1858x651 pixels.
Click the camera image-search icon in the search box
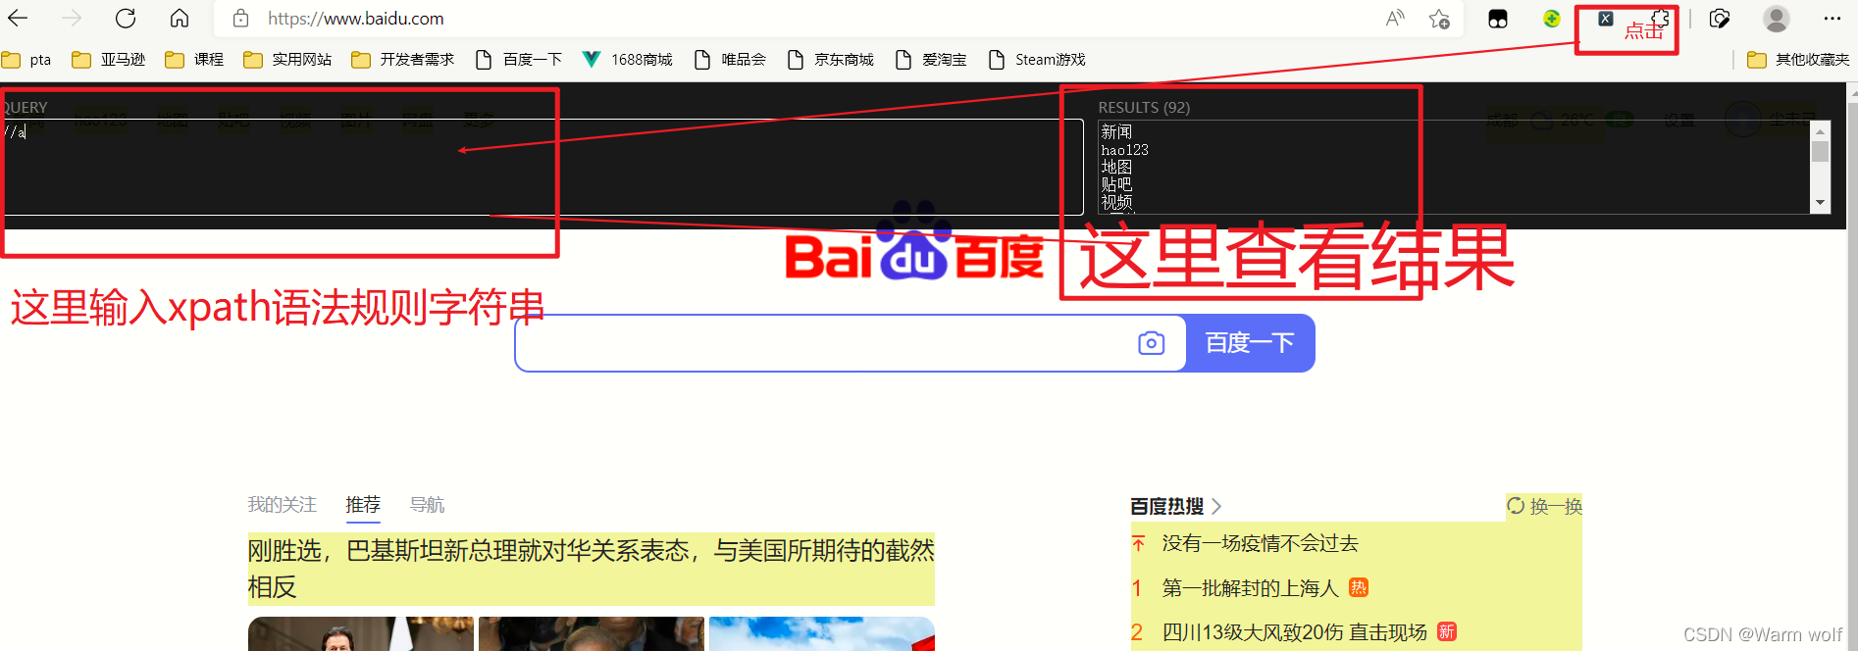(1152, 343)
